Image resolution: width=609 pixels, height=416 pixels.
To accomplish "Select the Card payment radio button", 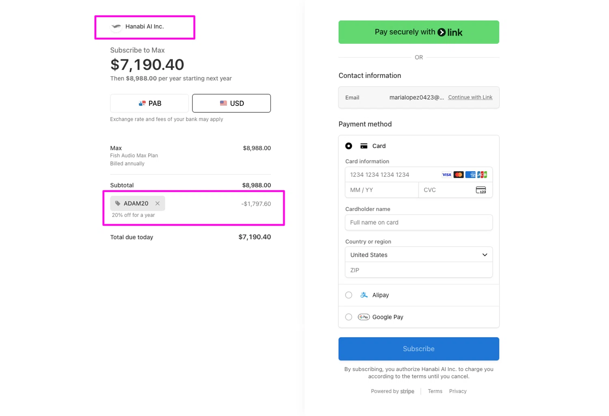I will [349, 146].
